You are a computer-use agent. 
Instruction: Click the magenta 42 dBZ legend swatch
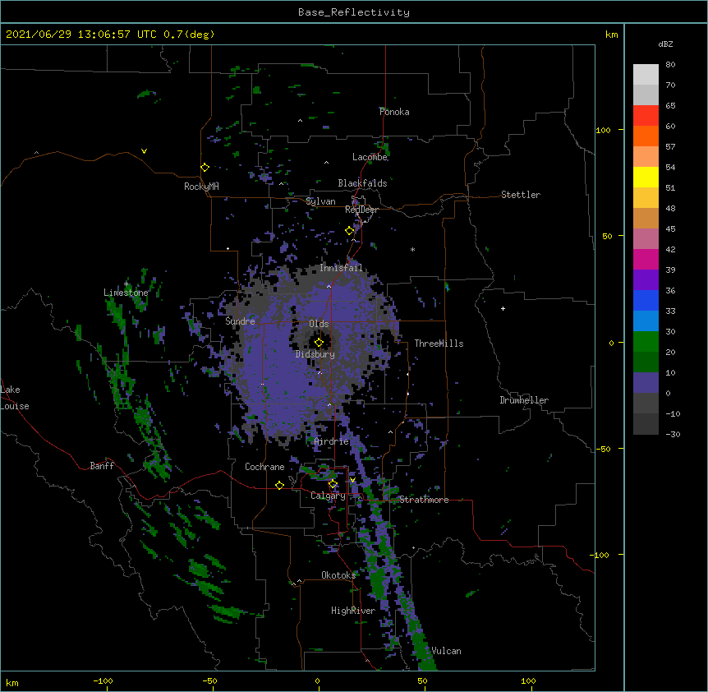click(x=646, y=259)
